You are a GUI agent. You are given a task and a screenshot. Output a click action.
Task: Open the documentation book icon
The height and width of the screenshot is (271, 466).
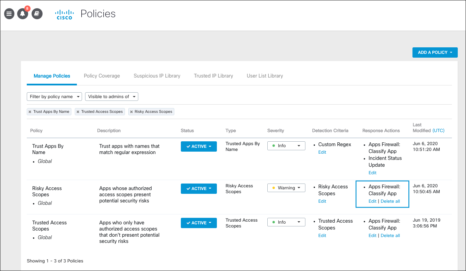(x=37, y=14)
